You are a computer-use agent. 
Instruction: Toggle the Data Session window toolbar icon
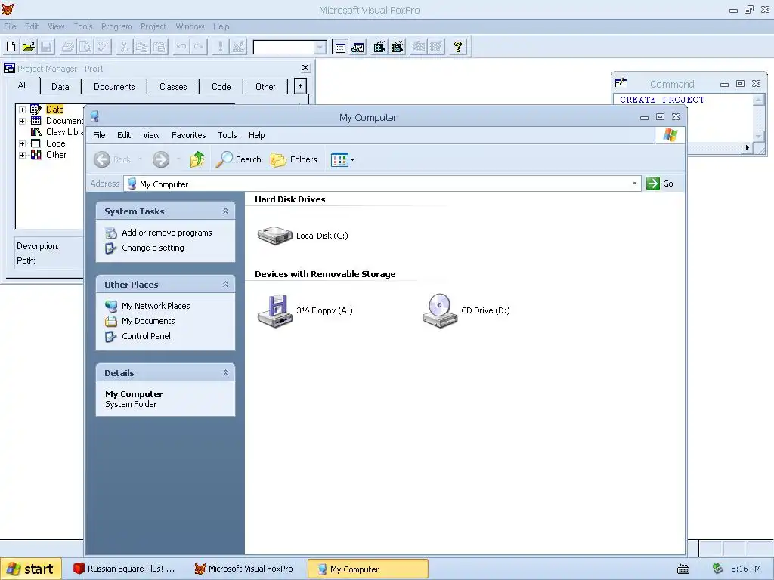point(358,47)
